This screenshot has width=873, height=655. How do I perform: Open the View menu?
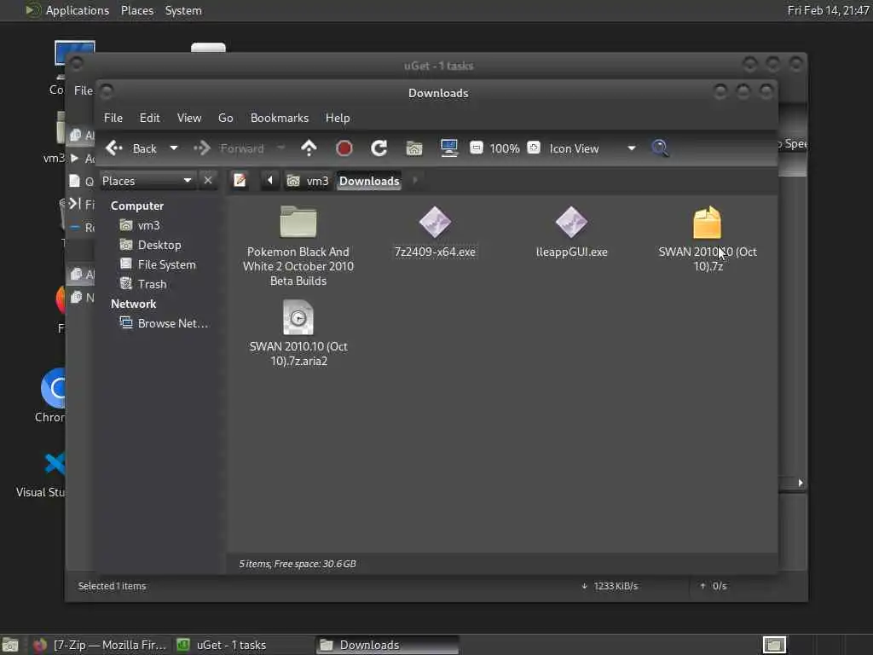tap(189, 118)
